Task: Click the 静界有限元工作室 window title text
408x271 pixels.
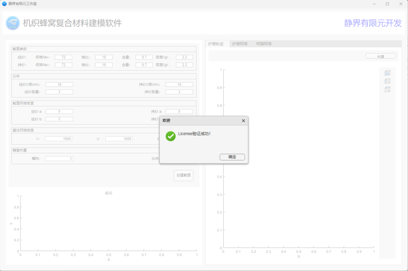Action: click(x=23, y=4)
